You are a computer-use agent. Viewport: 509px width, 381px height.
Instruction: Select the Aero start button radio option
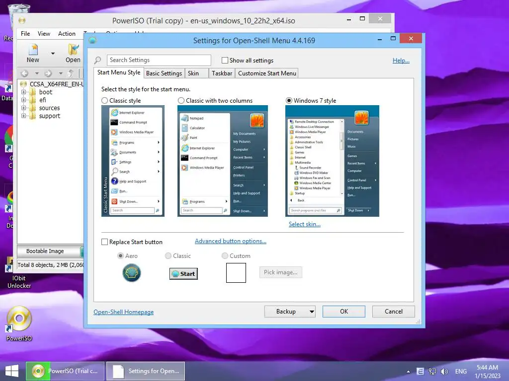(120, 255)
